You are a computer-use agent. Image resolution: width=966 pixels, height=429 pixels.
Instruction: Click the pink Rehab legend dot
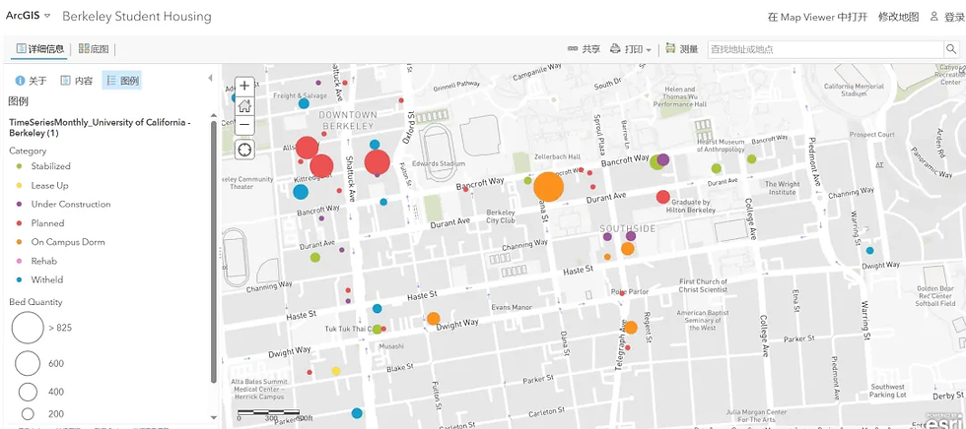19,262
